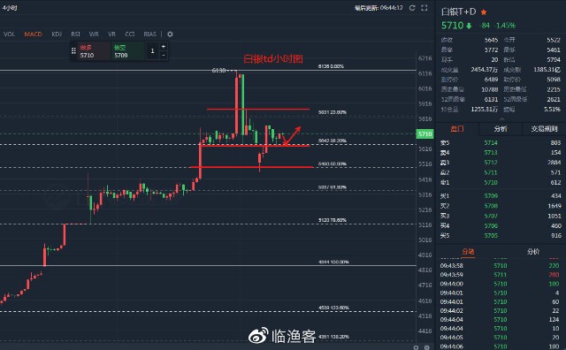566x350 pixels.
Task: Grab the order widget drag handle
Action: click(x=73, y=51)
